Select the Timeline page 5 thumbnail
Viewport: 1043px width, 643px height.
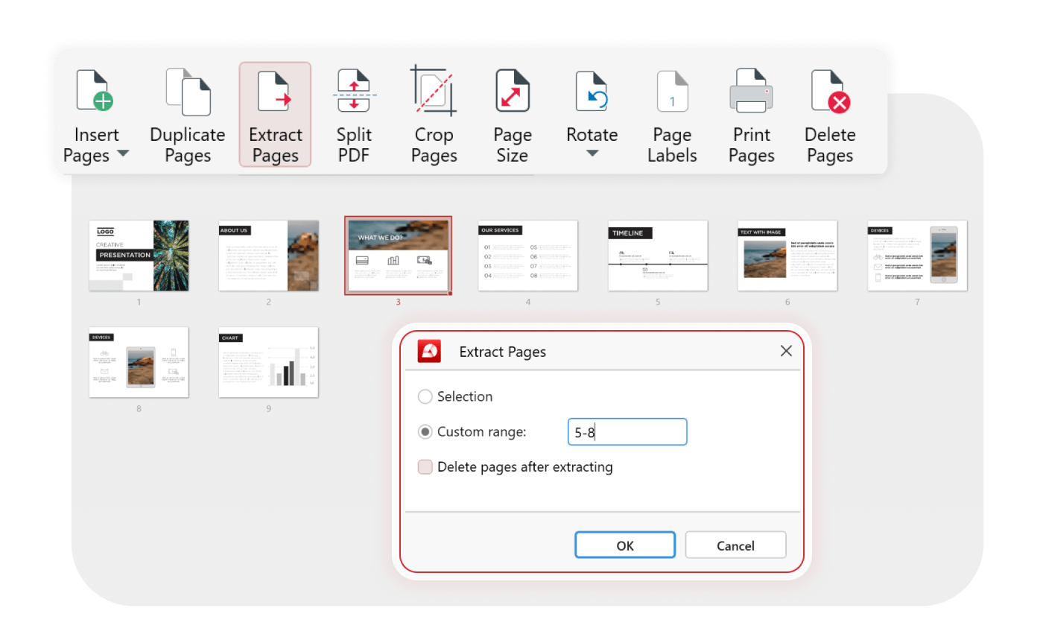pos(658,256)
